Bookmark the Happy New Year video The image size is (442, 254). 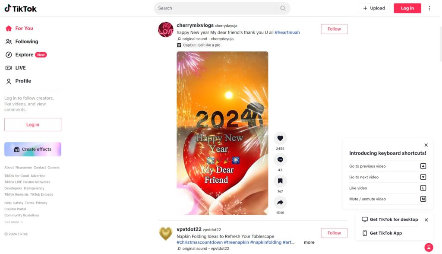280,181
